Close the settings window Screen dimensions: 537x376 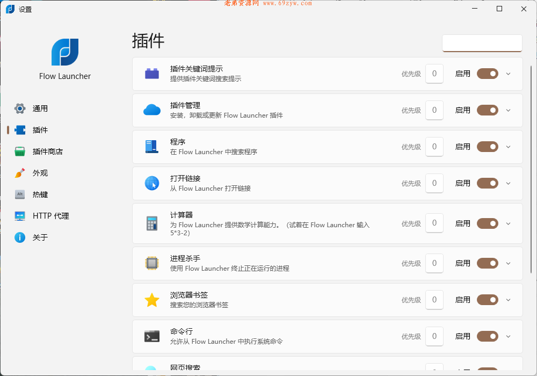pos(524,9)
